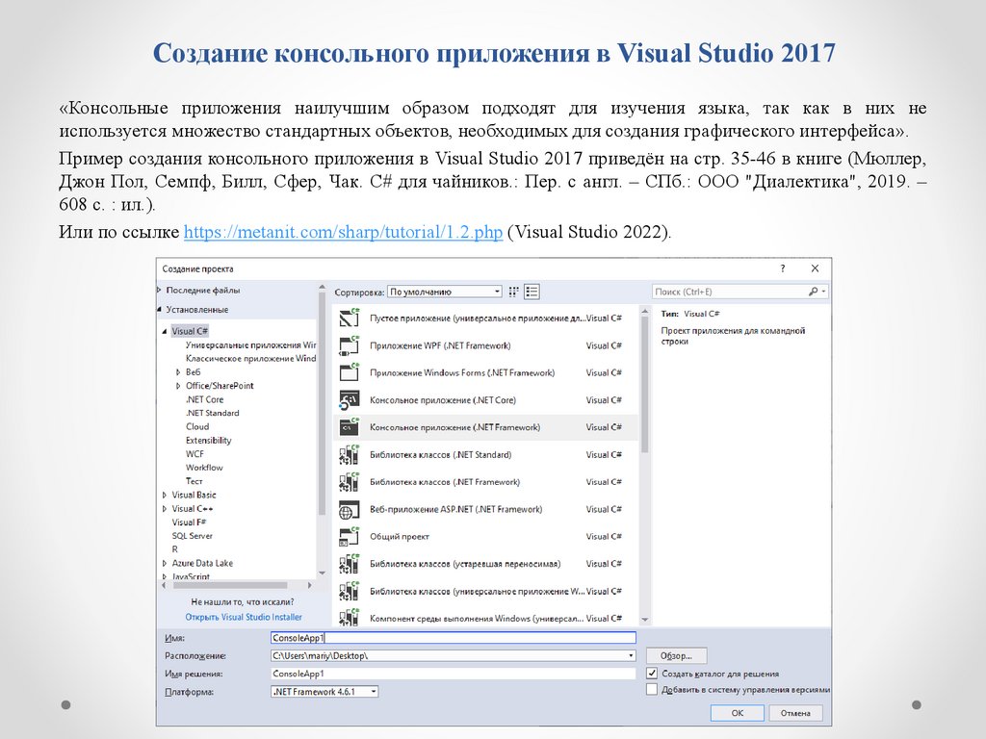Image resolution: width=986 pixels, height=739 pixels.
Task: Collapse the Visual C# tree node
Action: point(165,330)
